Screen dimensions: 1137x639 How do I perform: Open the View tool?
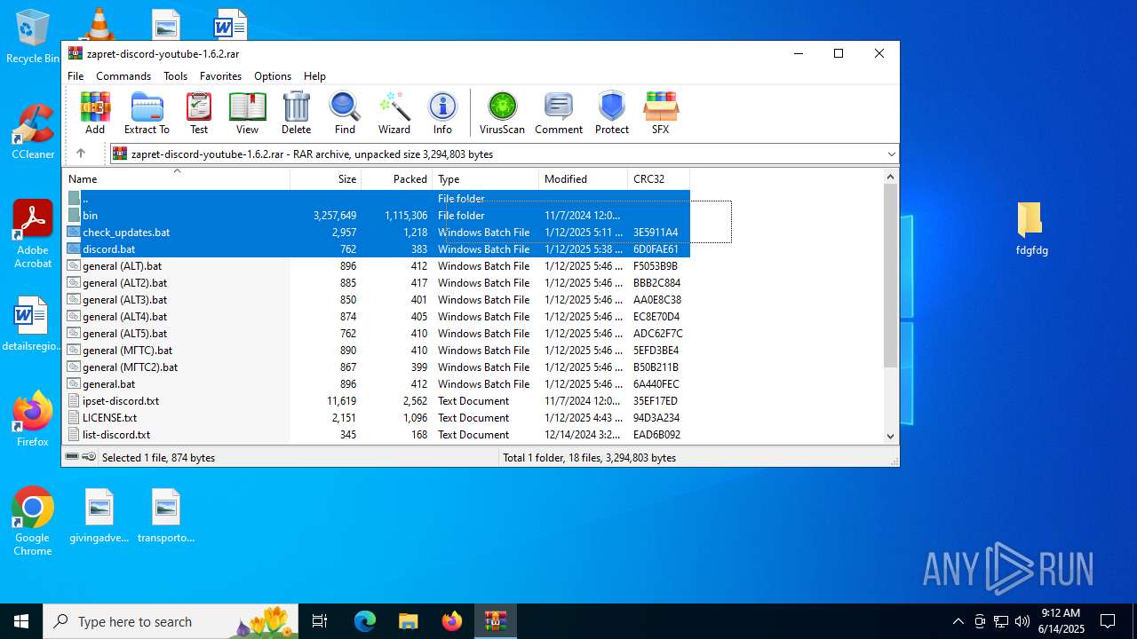point(247,113)
